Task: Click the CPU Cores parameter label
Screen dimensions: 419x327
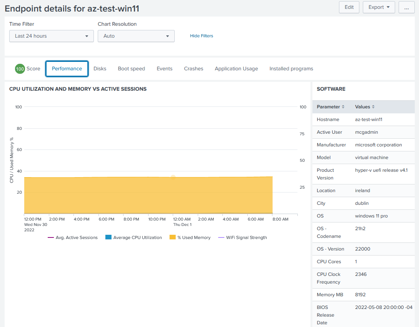Action: (x=329, y=262)
